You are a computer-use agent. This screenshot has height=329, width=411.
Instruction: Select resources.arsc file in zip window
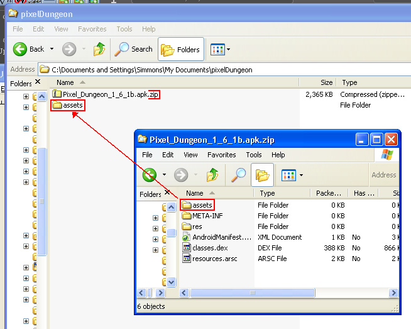pos(209,259)
